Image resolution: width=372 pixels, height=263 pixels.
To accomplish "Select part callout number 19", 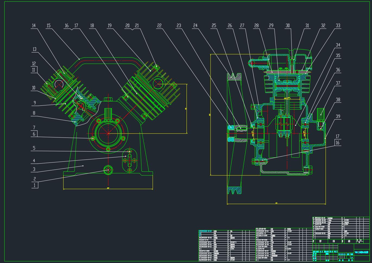I will [109, 26].
